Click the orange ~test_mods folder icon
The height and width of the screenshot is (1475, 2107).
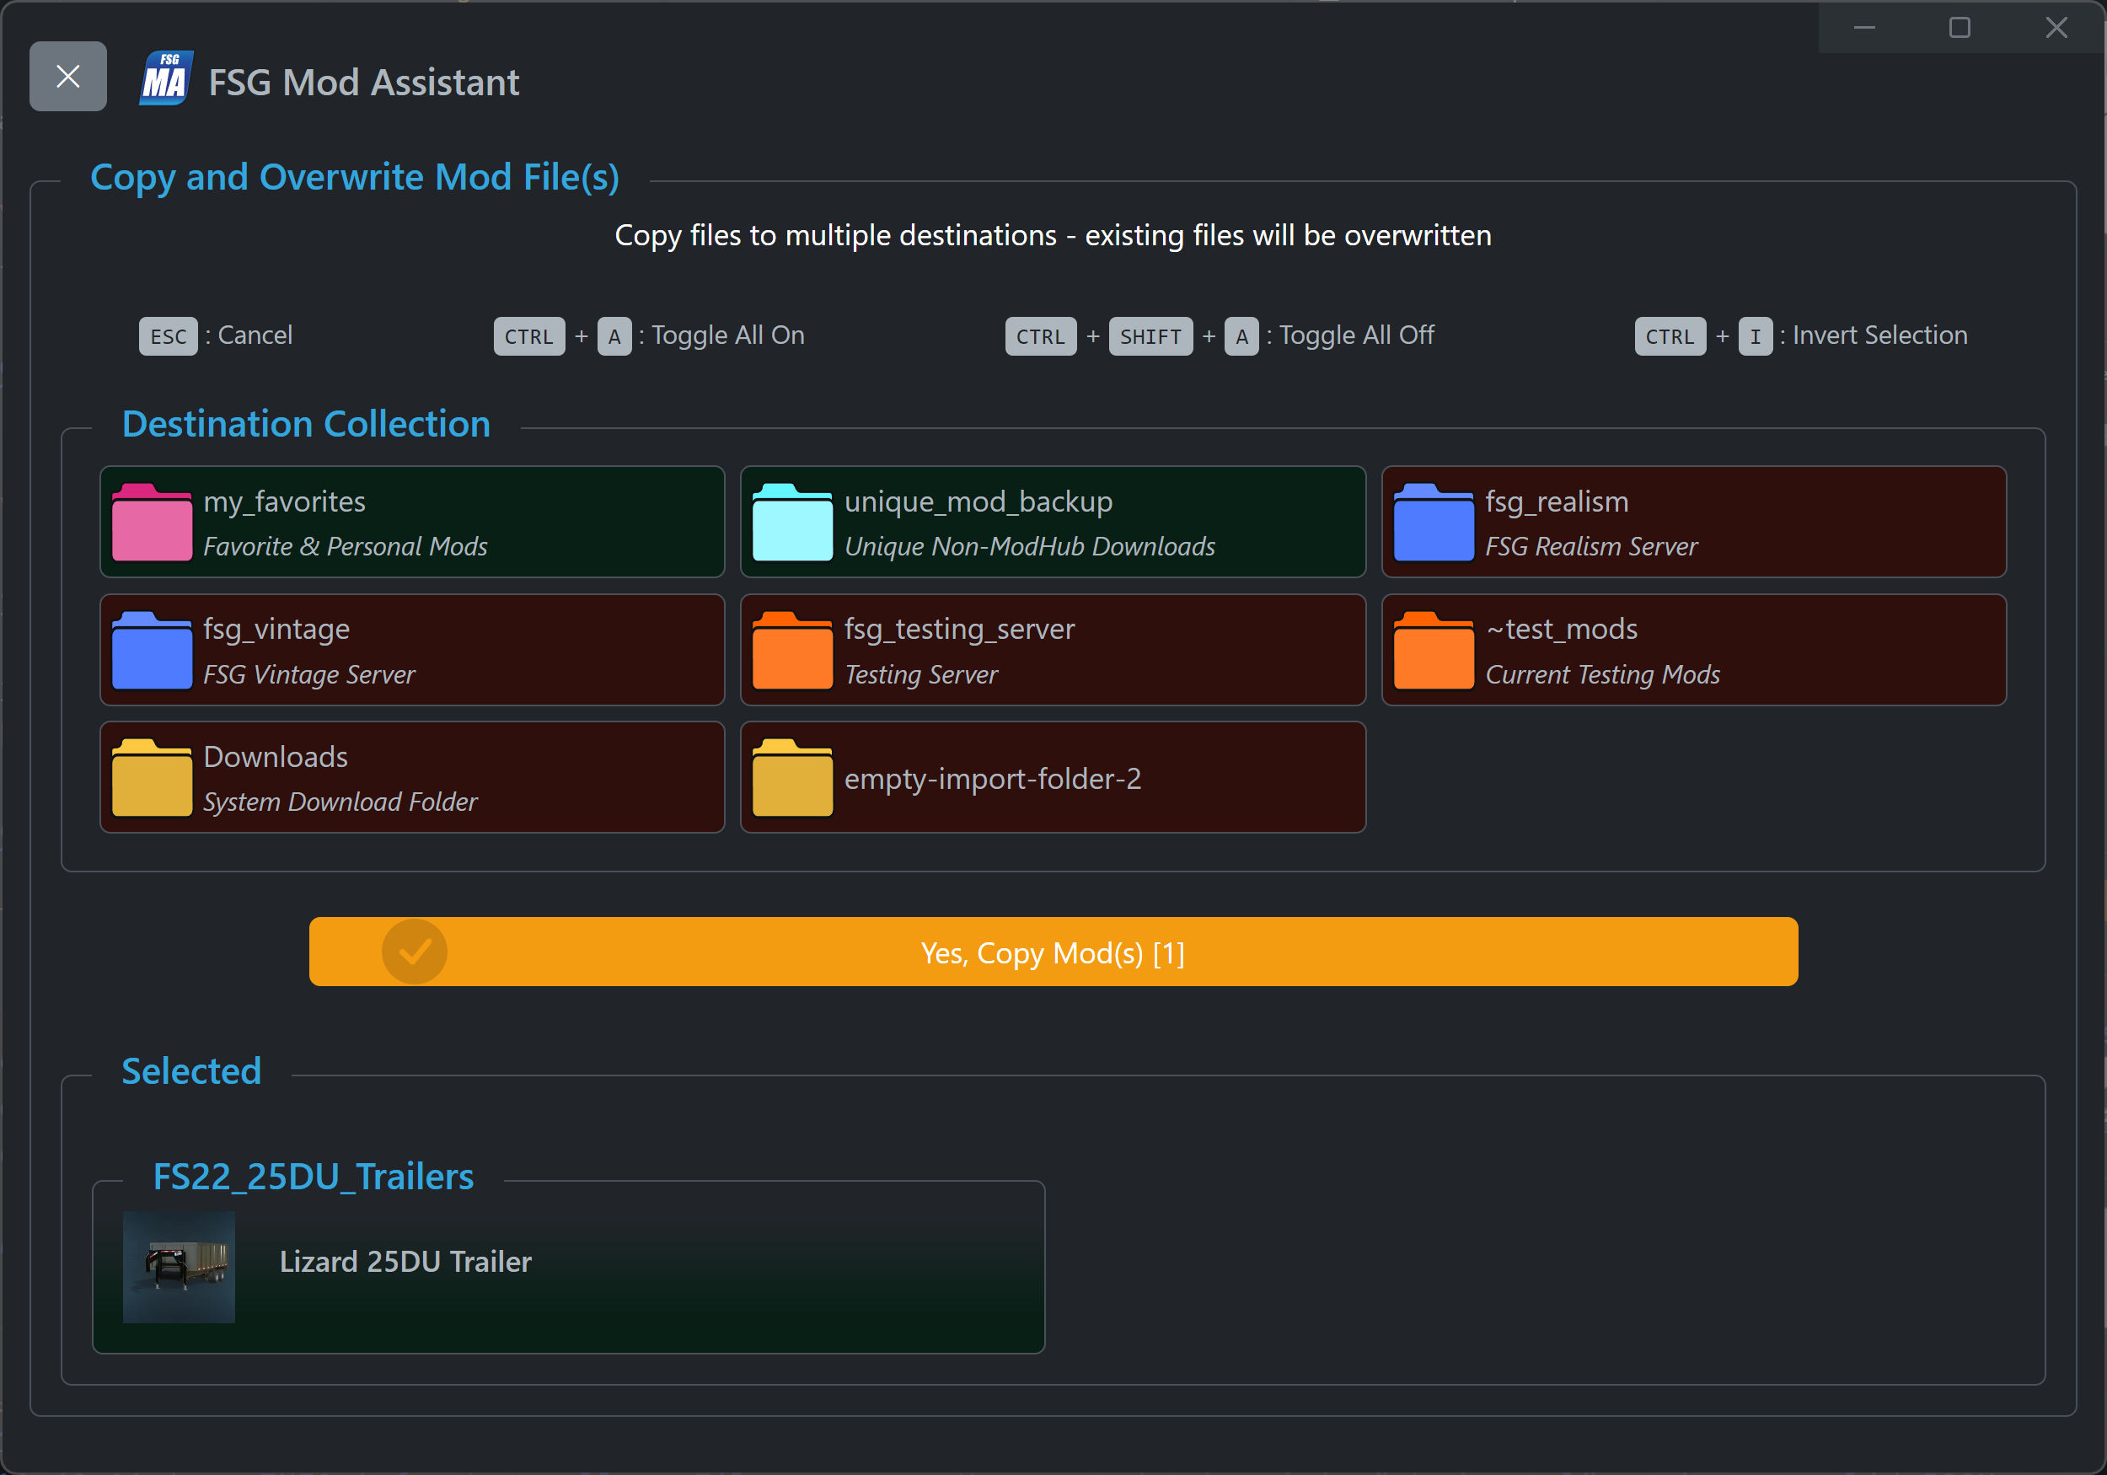1434,650
